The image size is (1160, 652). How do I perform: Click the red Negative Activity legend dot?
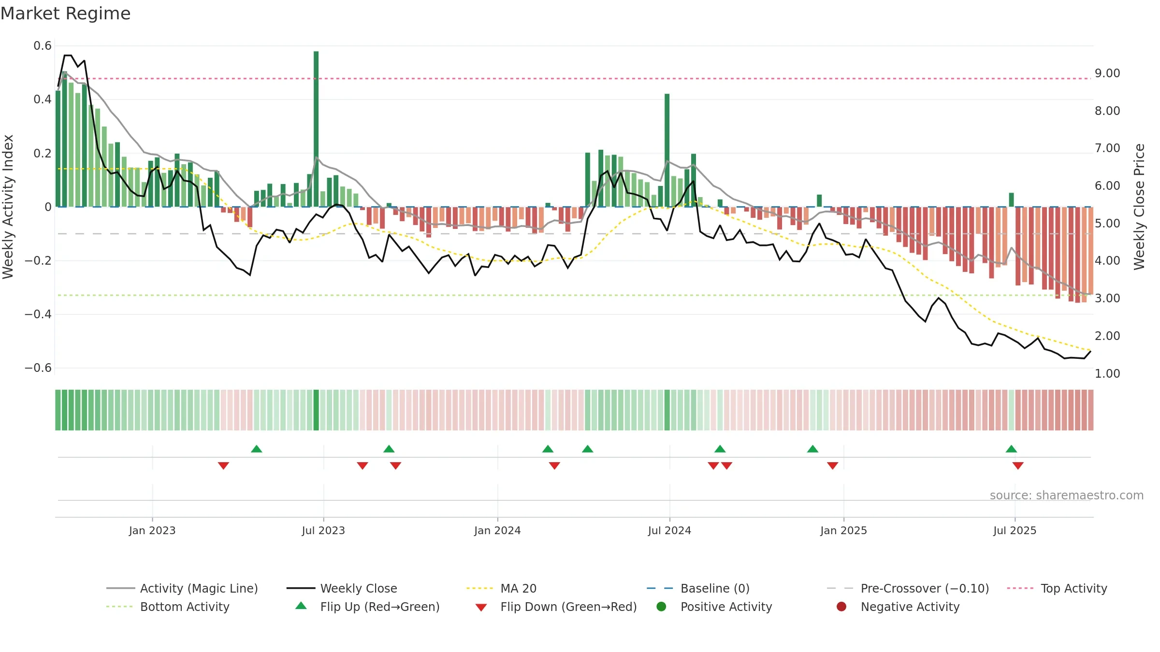(841, 607)
